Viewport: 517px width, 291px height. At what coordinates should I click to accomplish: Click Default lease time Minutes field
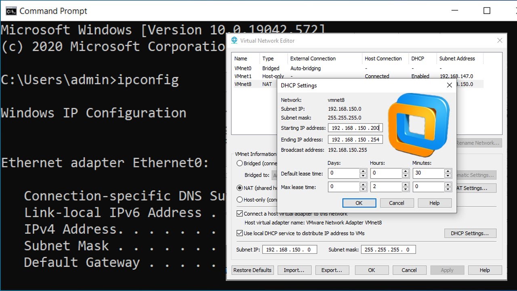coord(429,173)
